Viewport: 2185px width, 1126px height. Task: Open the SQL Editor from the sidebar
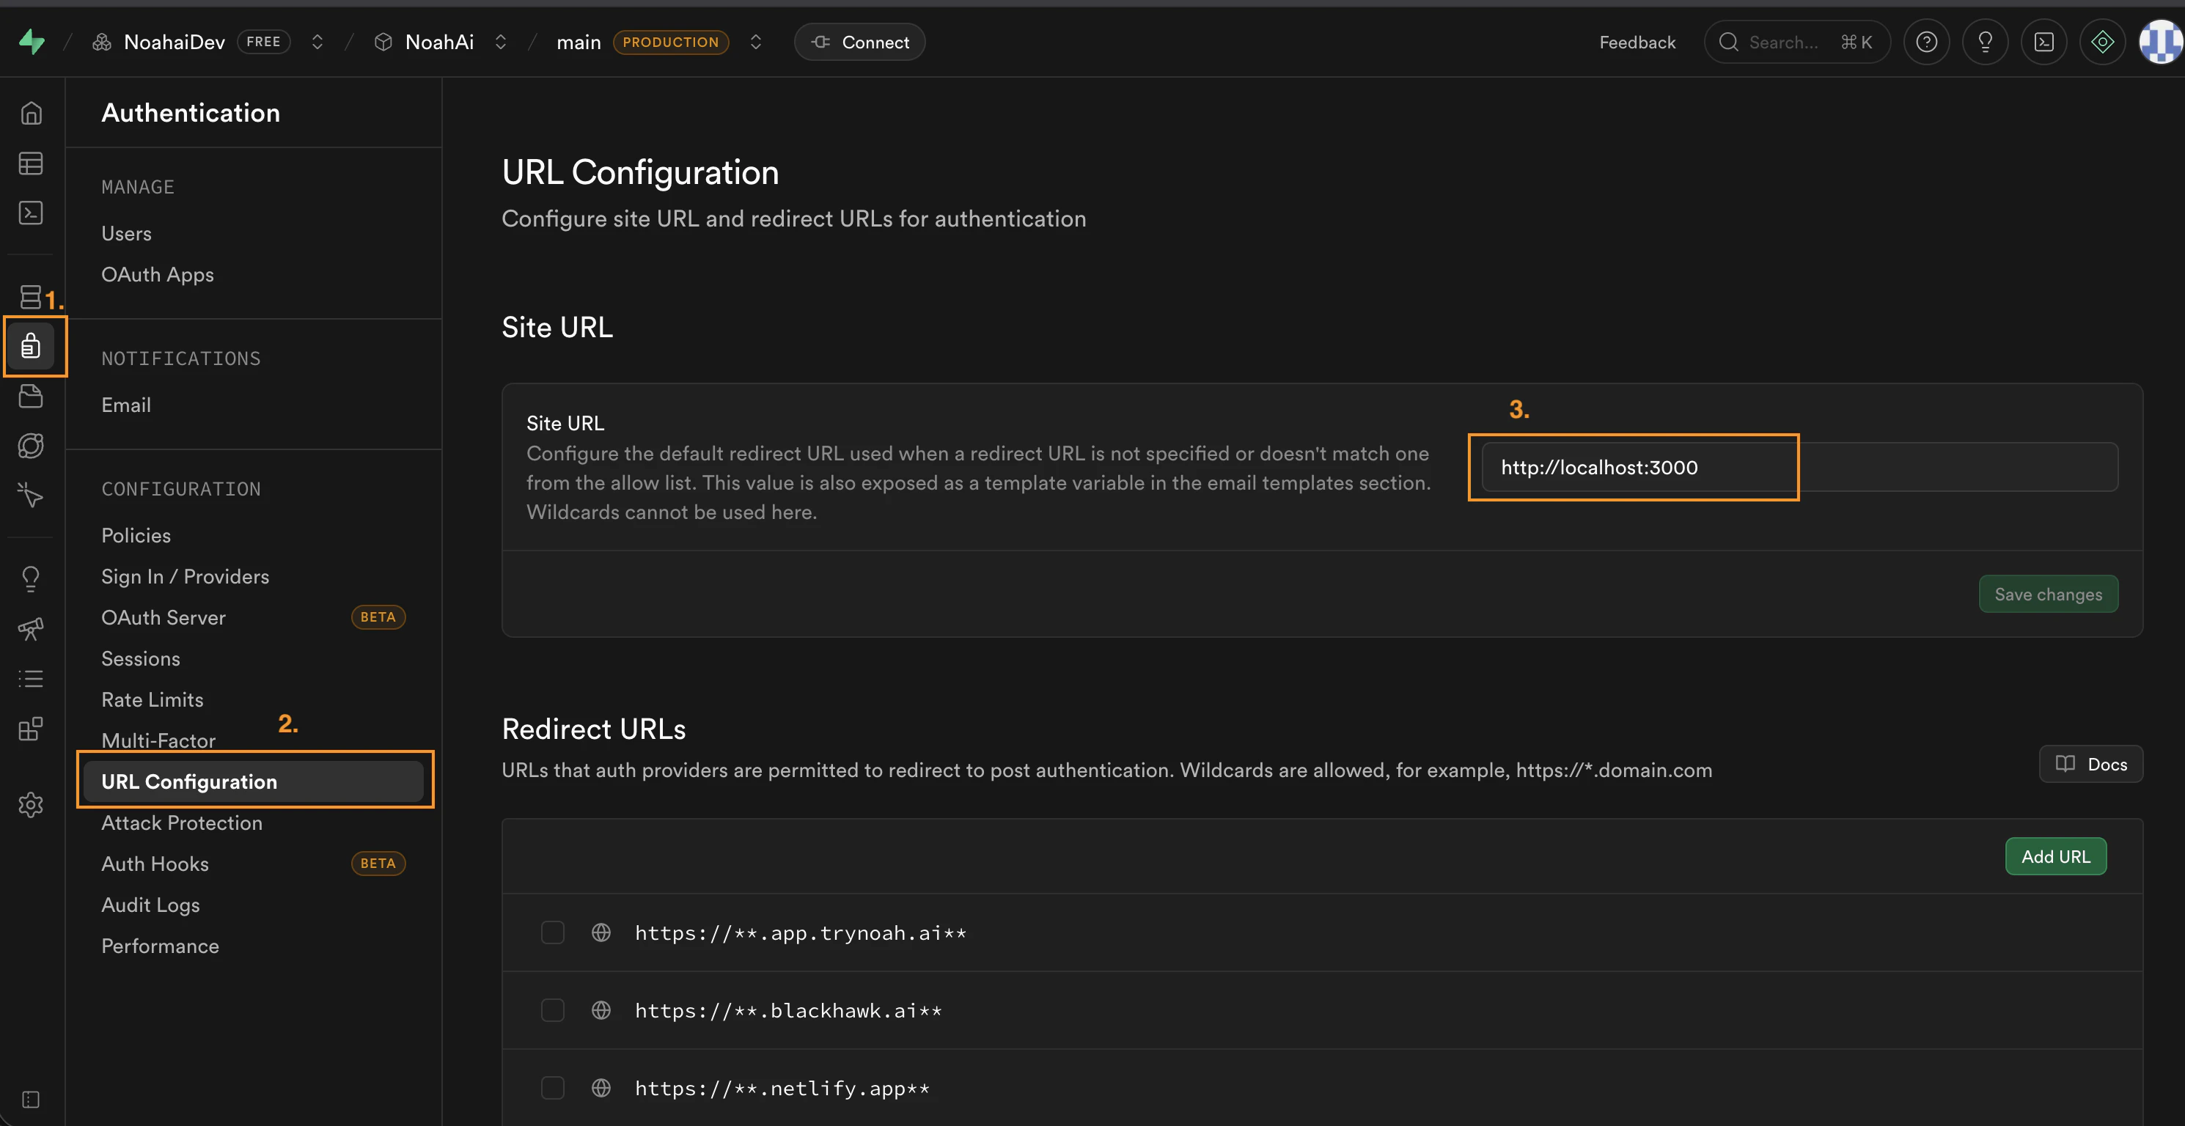[31, 213]
